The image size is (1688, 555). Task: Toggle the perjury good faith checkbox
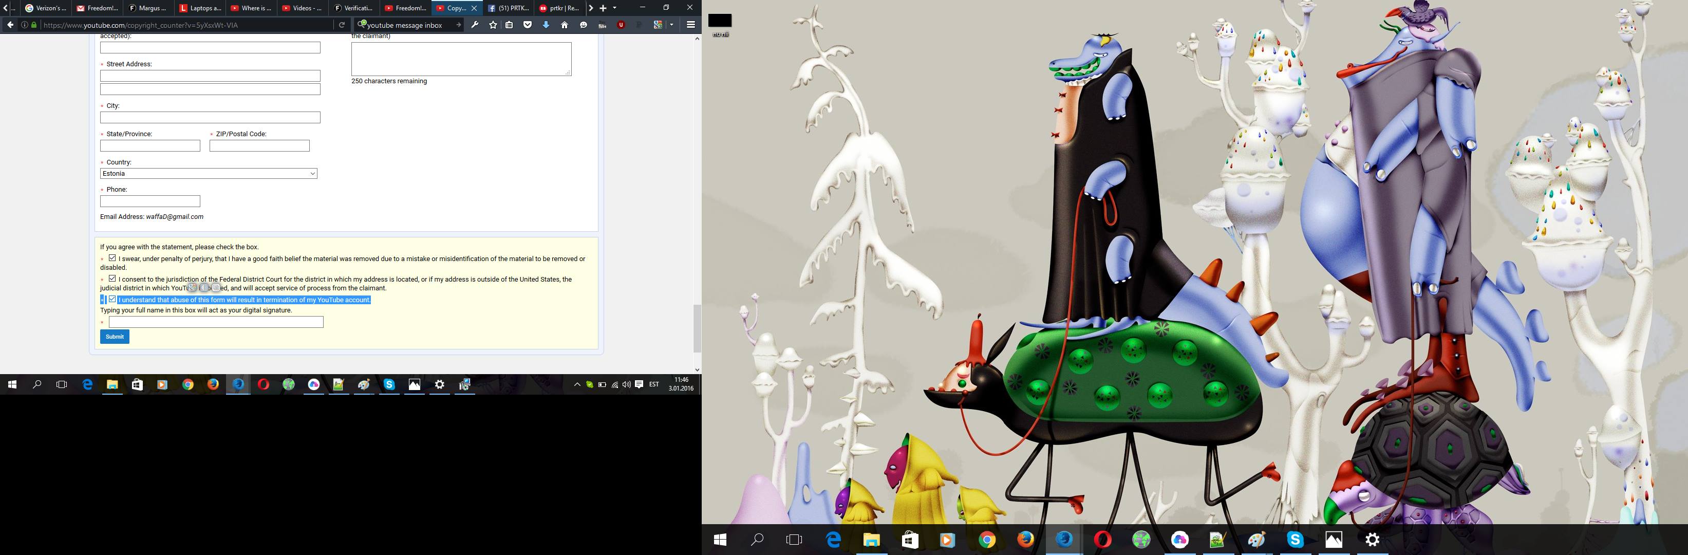pos(112,258)
